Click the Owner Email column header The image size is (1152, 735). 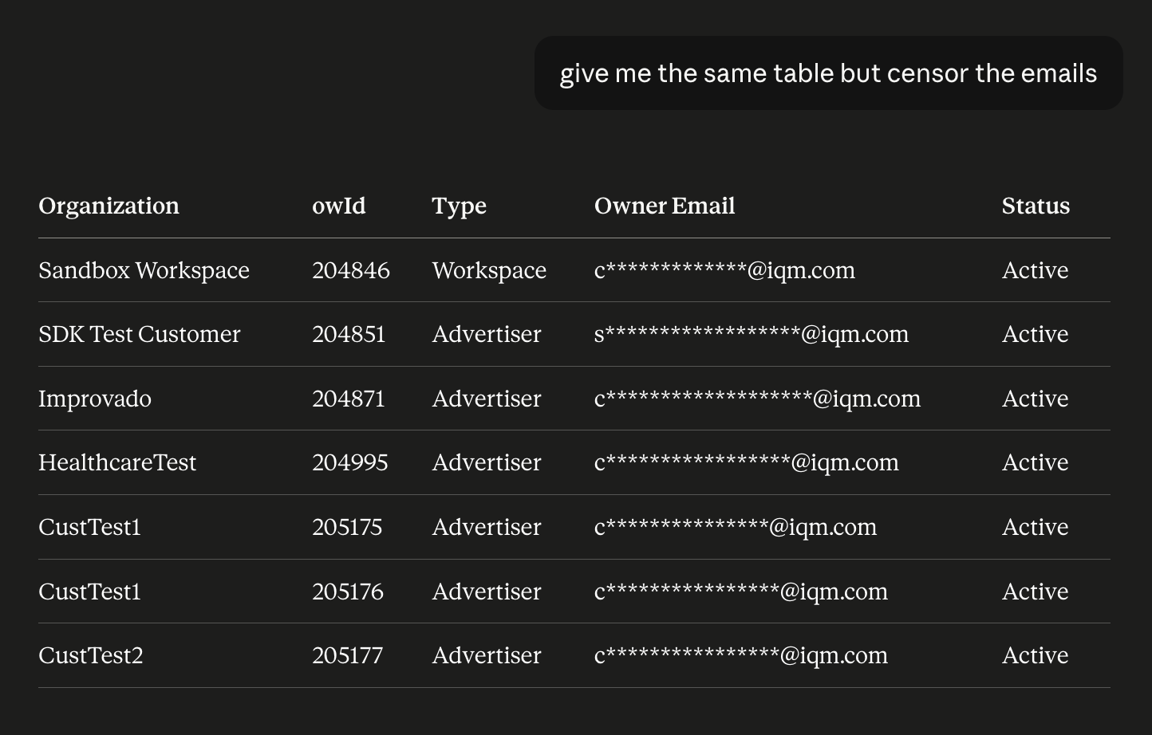(x=665, y=206)
